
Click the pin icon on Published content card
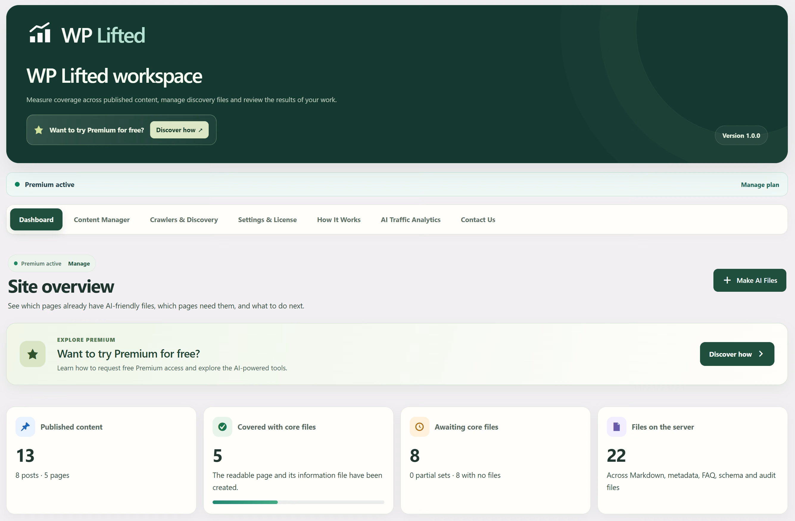coord(25,427)
